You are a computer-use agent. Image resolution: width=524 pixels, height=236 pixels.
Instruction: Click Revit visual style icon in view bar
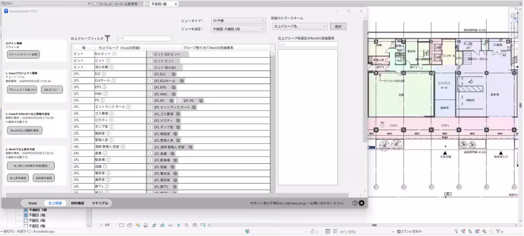click(129, 225)
